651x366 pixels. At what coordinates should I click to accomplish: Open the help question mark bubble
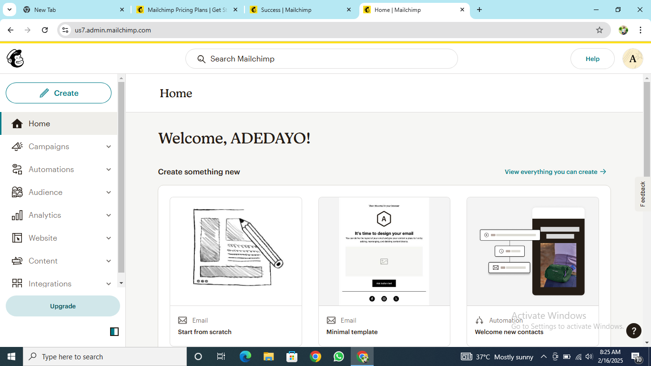click(x=634, y=331)
